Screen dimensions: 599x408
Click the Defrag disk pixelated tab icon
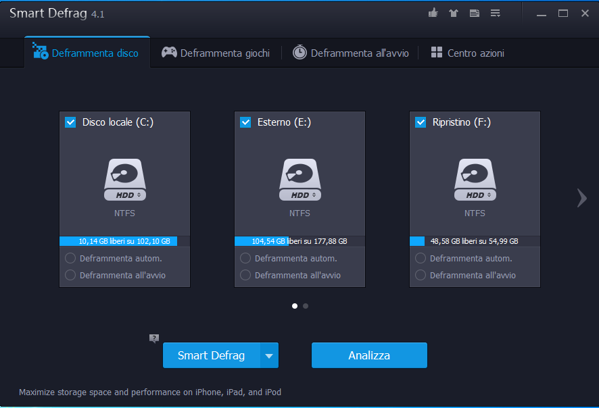[40, 51]
